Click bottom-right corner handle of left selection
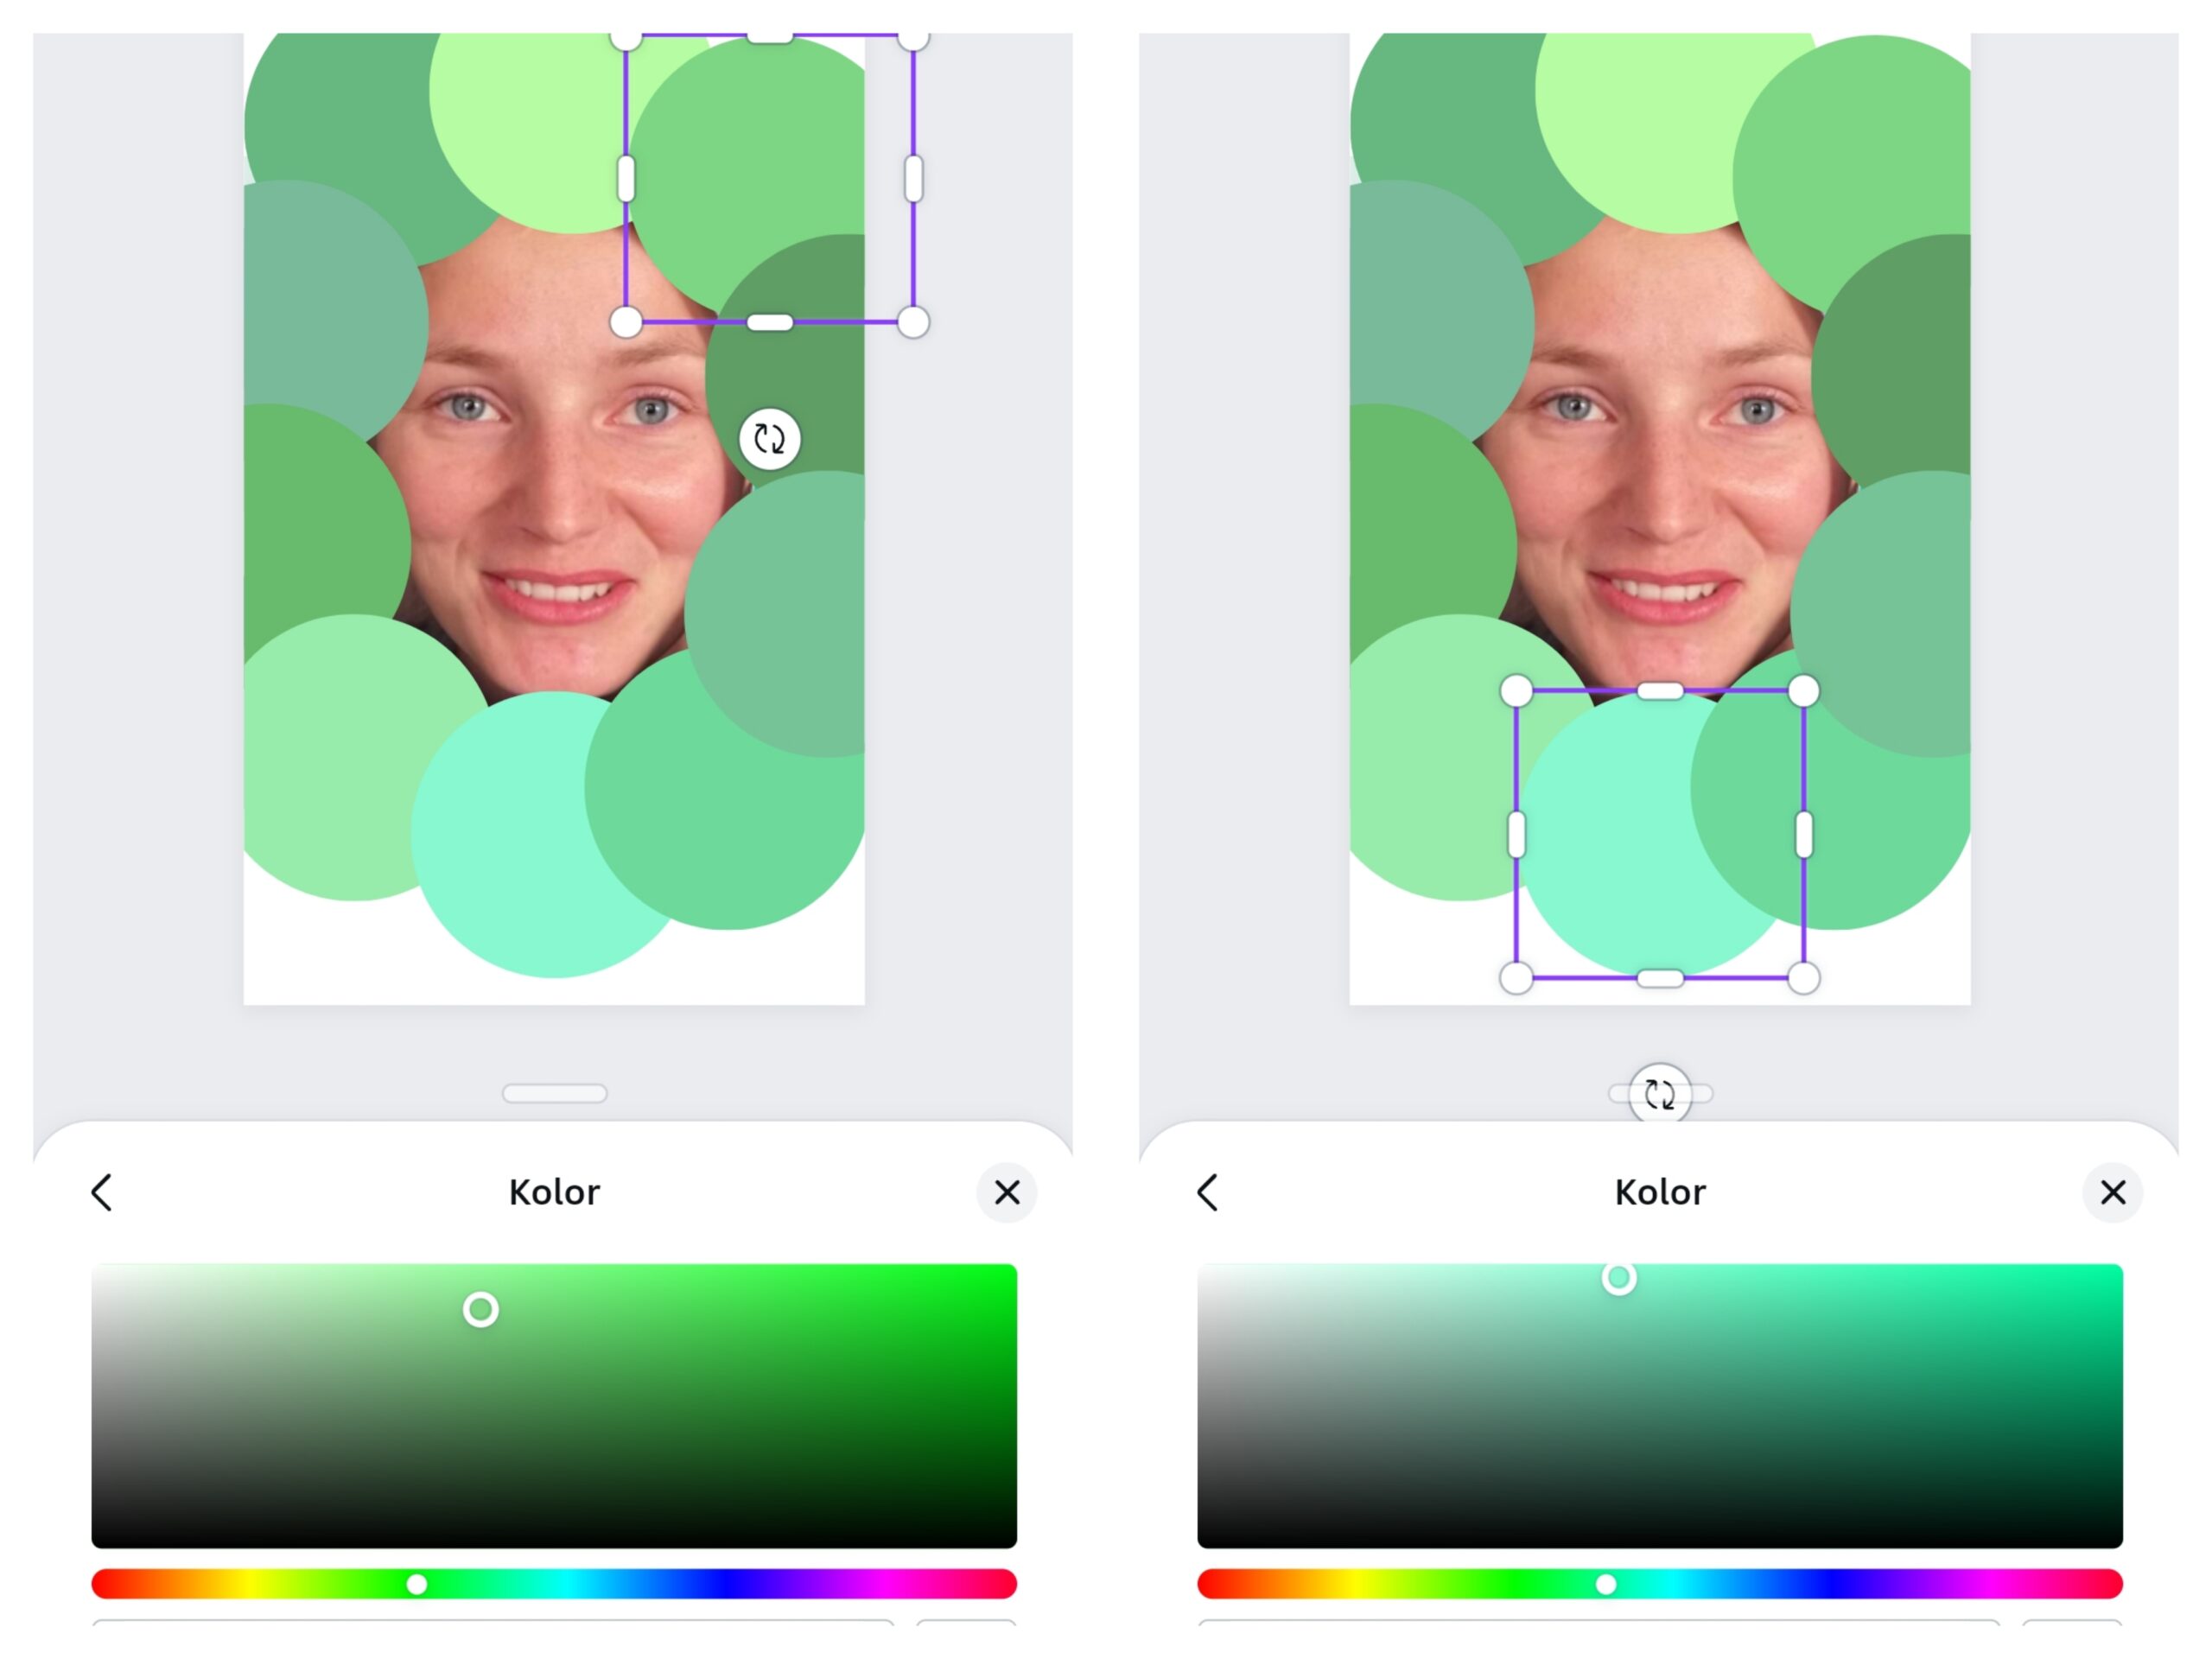The width and height of the screenshot is (2212, 1659). click(x=913, y=322)
